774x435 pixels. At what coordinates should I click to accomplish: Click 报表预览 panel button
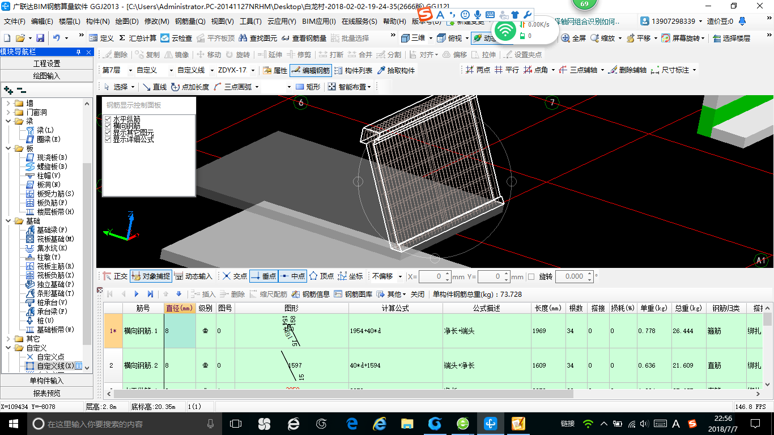click(x=46, y=393)
